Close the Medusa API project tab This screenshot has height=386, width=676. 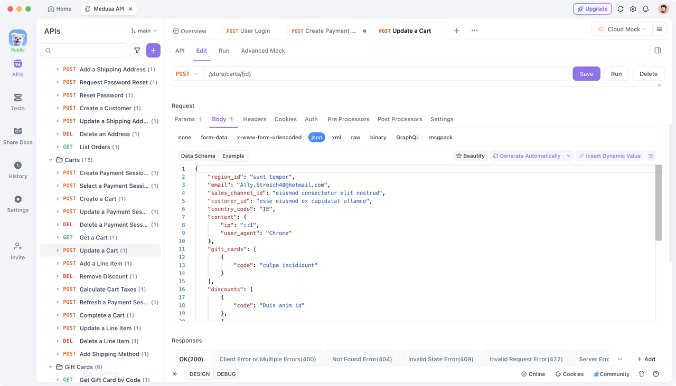pos(130,9)
